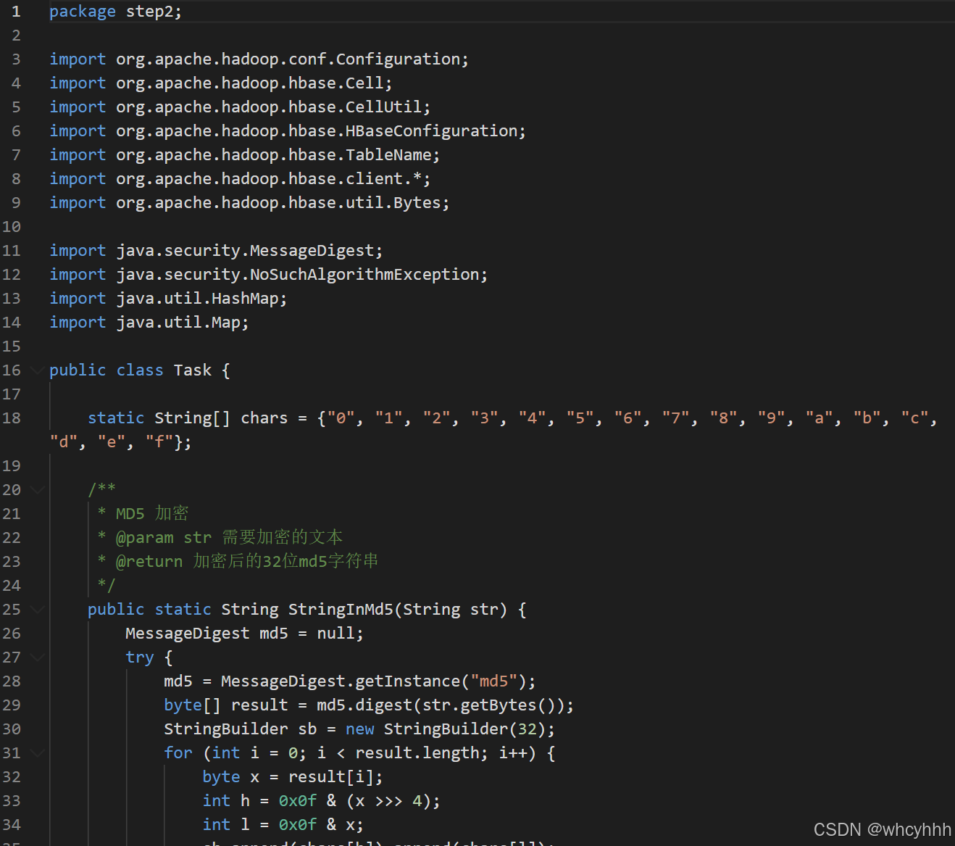Screen dimensions: 955x846
Task: Click "NoSuchAlgorithmException" in the import
Action: click(x=364, y=275)
